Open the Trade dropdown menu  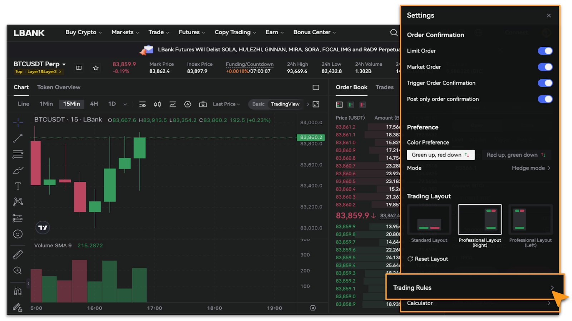(159, 32)
